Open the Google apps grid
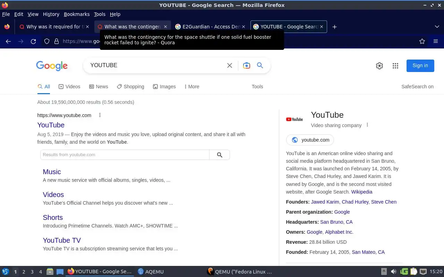 tap(395, 66)
